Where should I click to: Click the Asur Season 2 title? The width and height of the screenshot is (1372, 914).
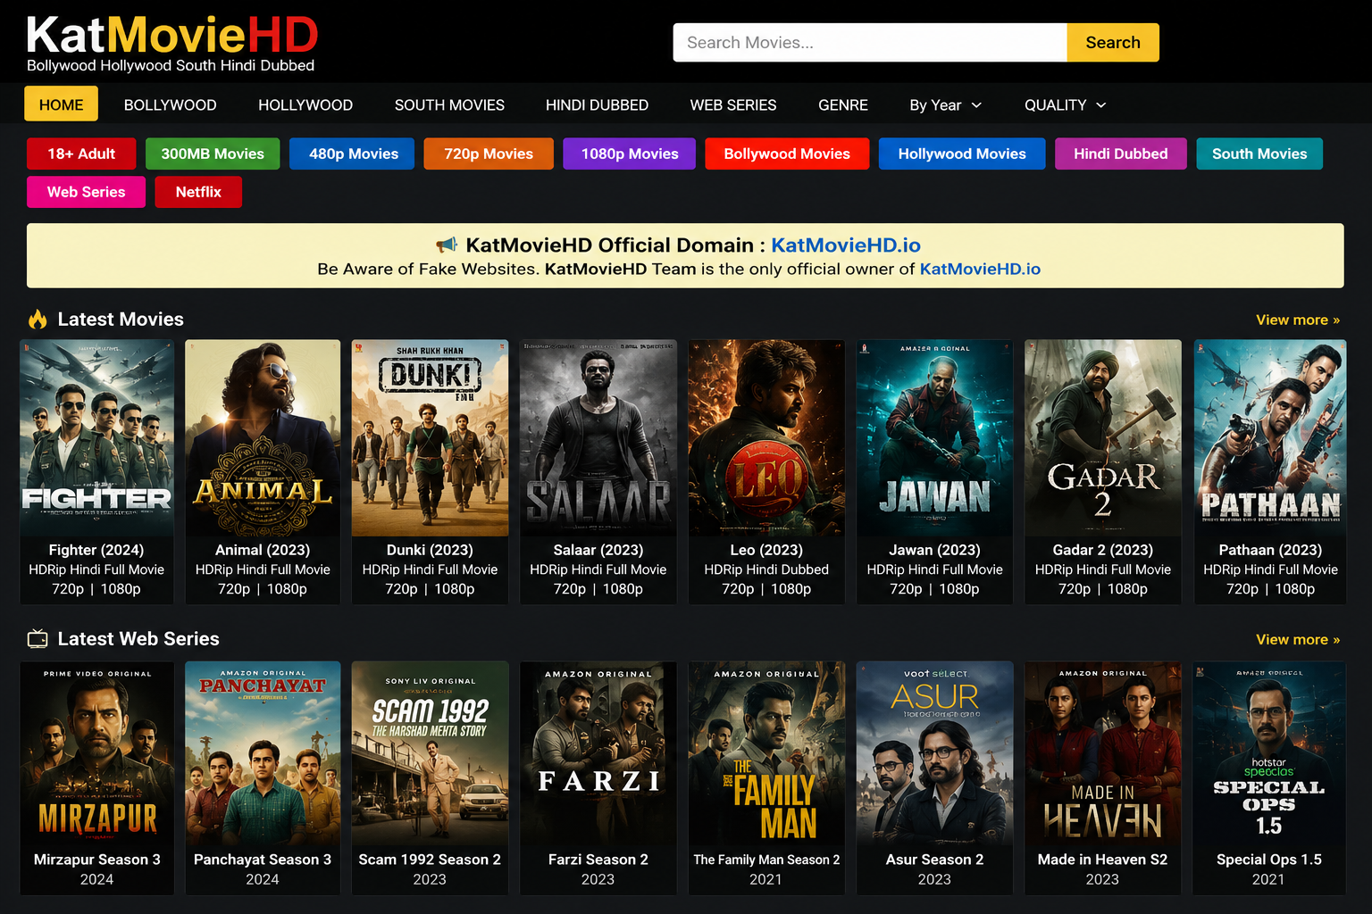point(934,860)
